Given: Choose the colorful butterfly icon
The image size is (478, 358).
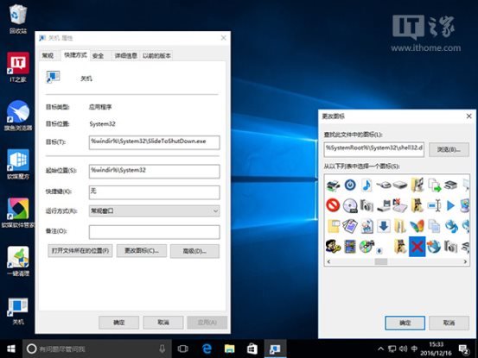Looking at the screenshot, I should point(417,226).
